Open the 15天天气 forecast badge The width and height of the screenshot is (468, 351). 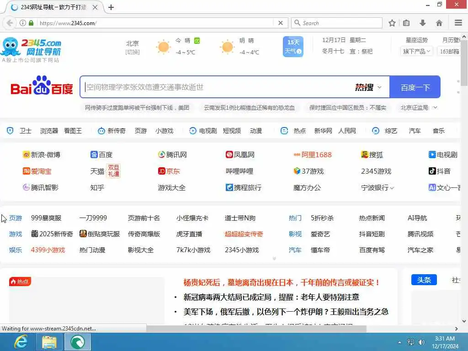293,47
